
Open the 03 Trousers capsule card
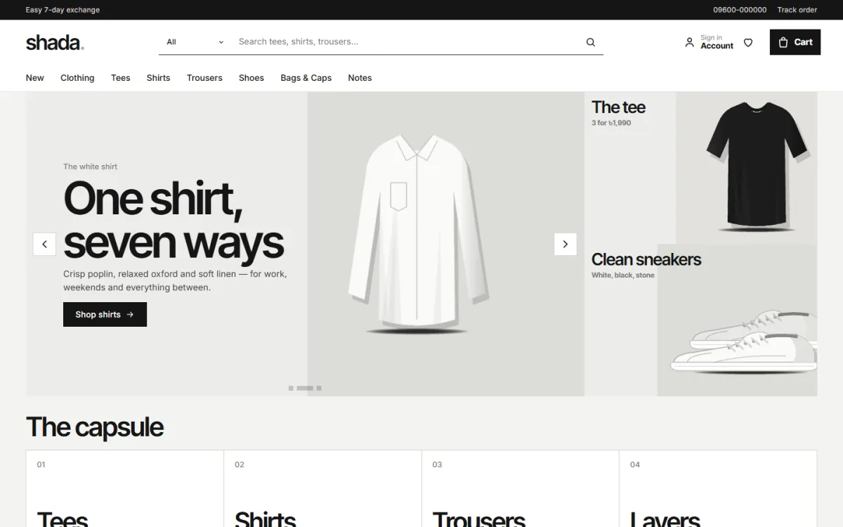point(521,489)
